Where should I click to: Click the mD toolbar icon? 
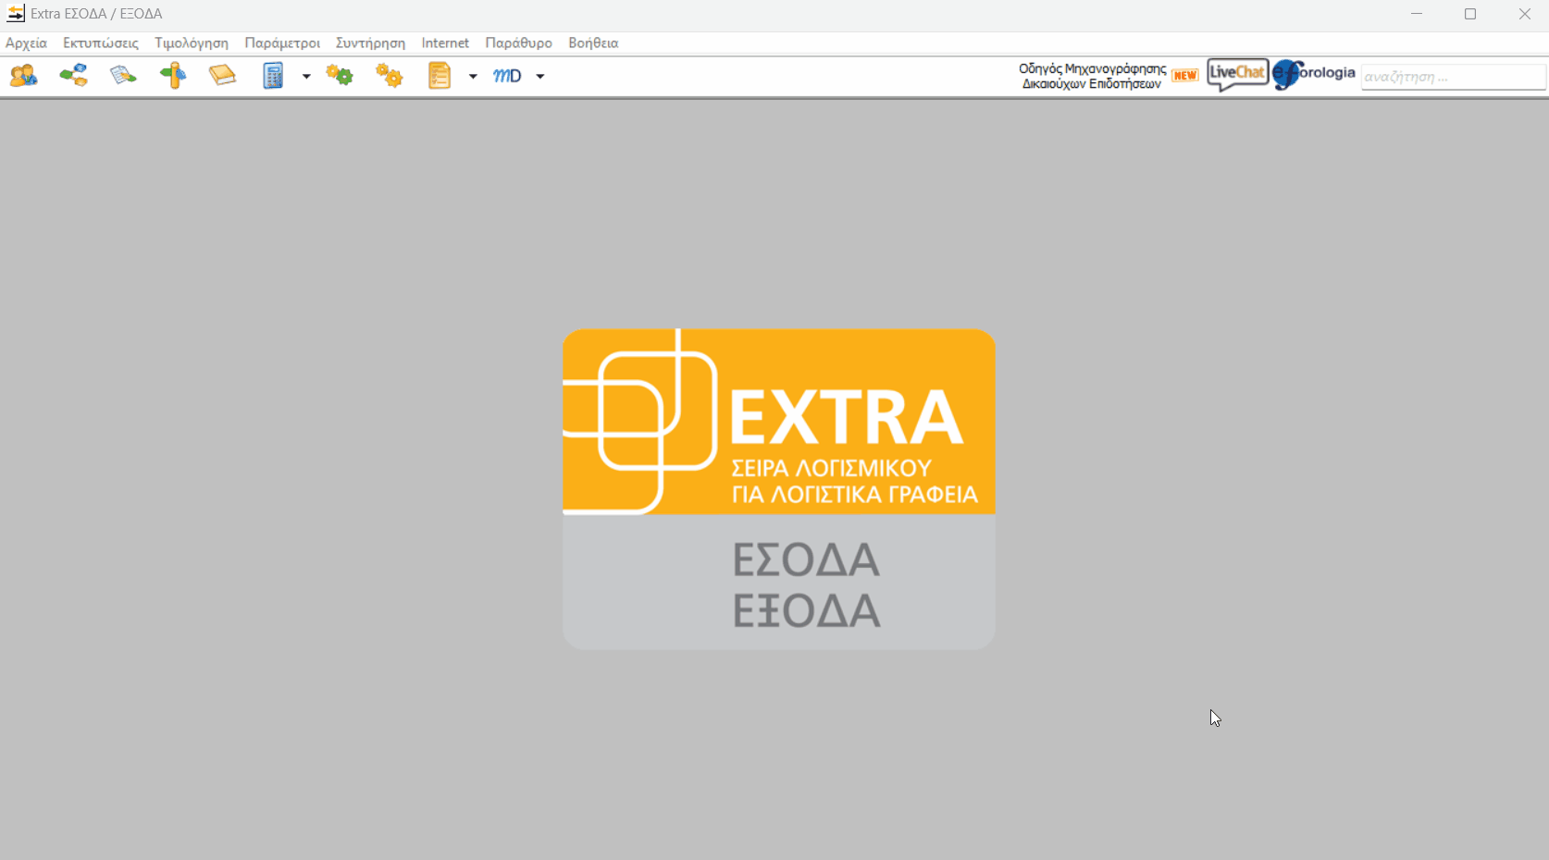pyautogui.click(x=507, y=76)
